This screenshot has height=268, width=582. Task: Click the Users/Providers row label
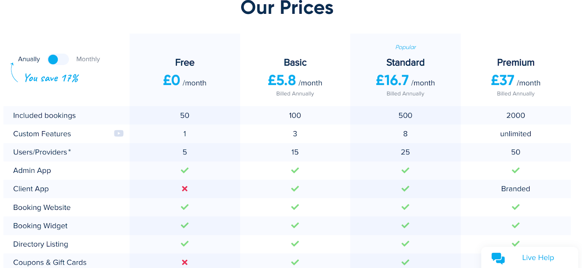[42, 152]
